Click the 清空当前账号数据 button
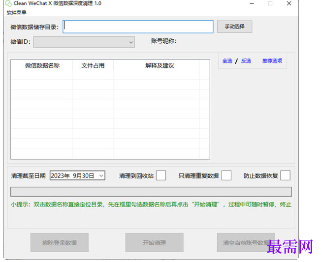Viewport: 322px width, 262px height. click(x=246, y=242)
